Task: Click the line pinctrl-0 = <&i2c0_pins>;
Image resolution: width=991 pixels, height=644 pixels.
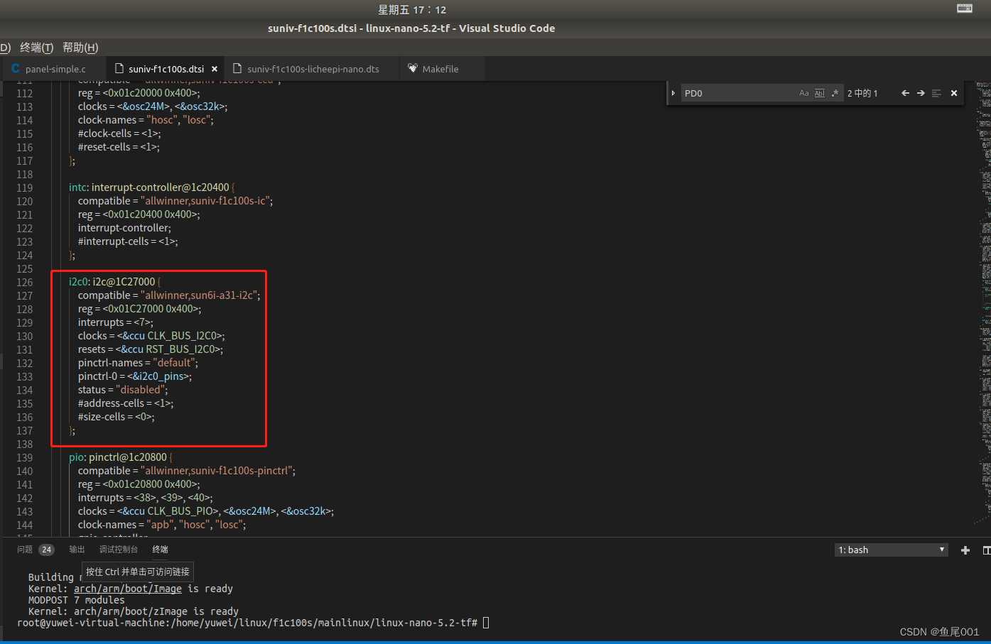Action: point(135,376)
